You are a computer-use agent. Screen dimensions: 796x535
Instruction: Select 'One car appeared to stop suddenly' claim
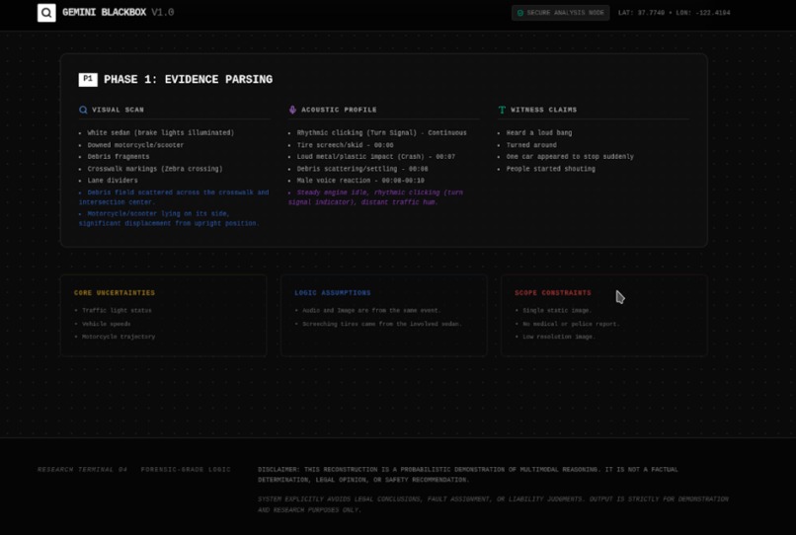pos(570,157)
